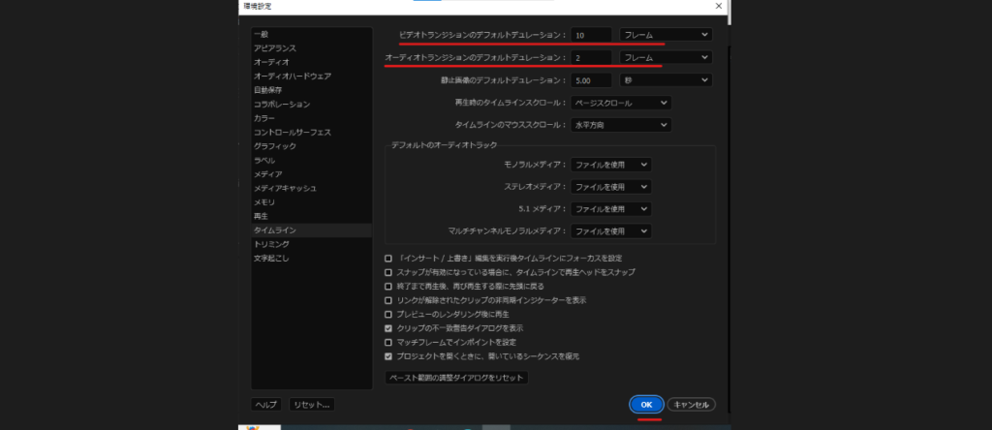Open the タイムラインのマウススクロール dropdown
Image resolution: width=992 pixels, height=430 pixels.
click(x=621, y=125)
